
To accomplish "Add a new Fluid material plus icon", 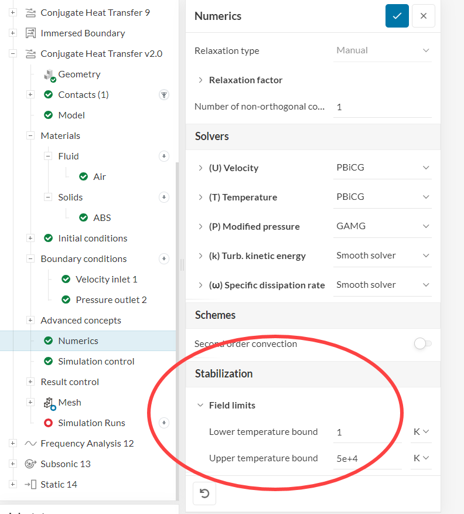I will (x=164, y=156).
